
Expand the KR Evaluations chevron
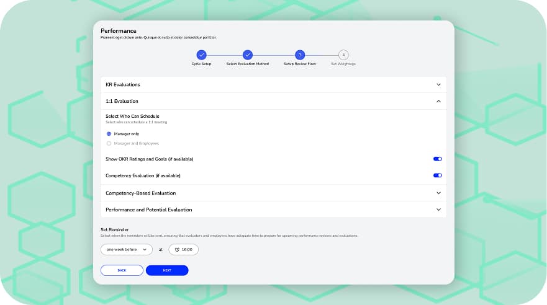pyautogui.click(x=438, y=84)
